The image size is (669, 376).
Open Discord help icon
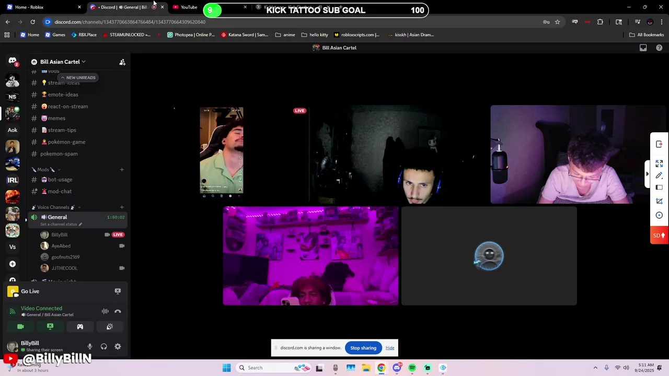[x=659, y=48]
